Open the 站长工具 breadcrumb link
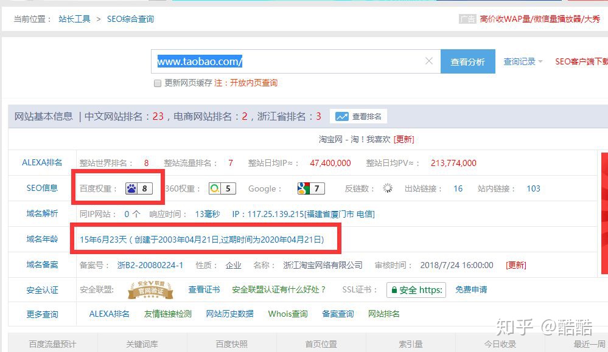608x352 pixels. pos(74,19)
